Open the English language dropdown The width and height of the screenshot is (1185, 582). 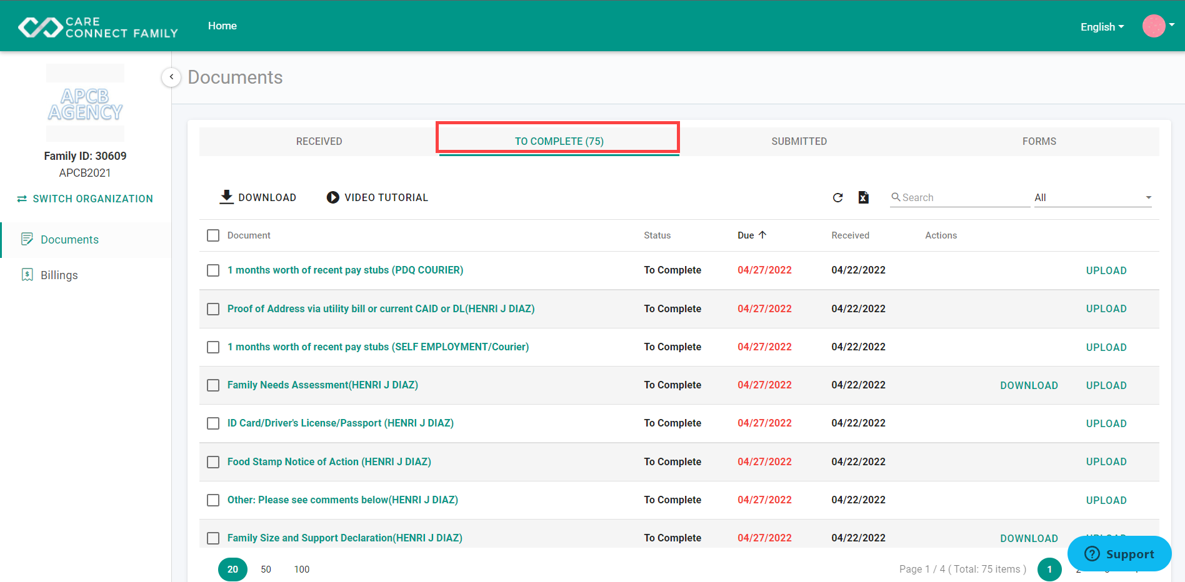(x=1102, y=27)
